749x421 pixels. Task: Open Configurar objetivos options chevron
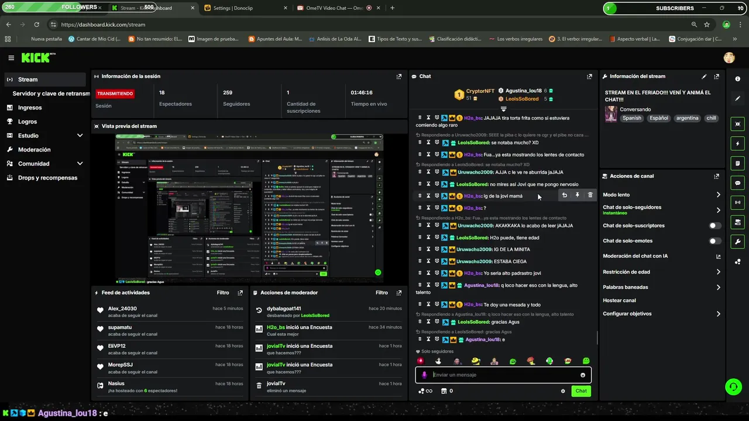(719, 314)
